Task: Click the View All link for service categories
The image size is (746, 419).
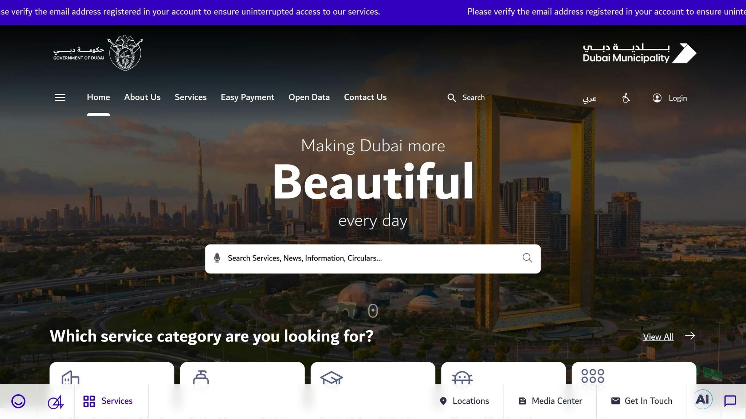Action: (x=658, y=336)
